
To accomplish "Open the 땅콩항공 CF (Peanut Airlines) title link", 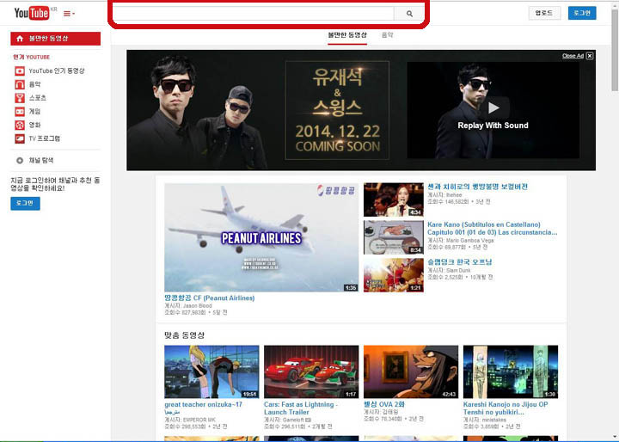I will 210,298.
